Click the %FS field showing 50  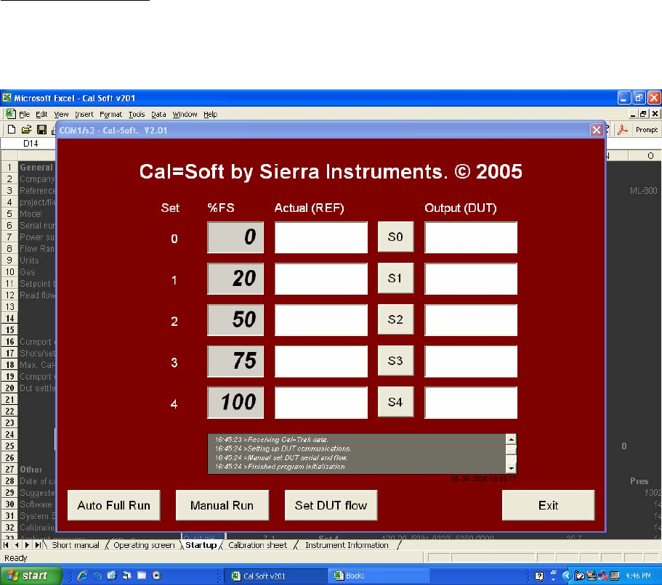(x=235, y=320)
